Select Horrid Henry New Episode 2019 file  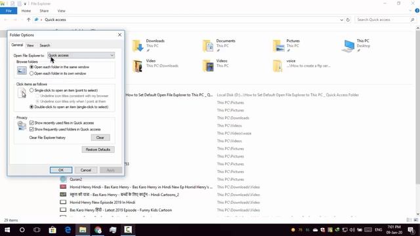[102, 203]
